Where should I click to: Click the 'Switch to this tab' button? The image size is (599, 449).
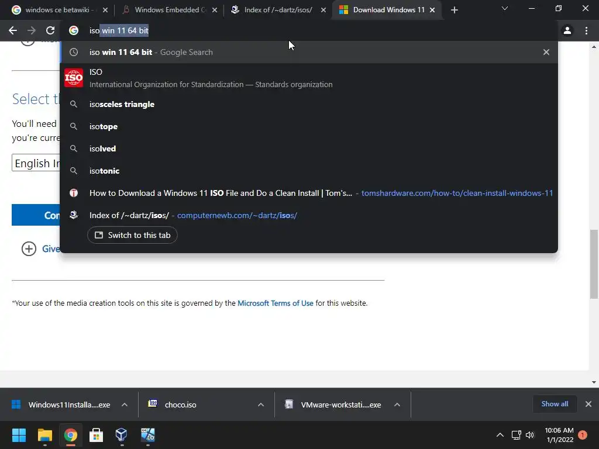pyautogui.click(x=132, y=235)
